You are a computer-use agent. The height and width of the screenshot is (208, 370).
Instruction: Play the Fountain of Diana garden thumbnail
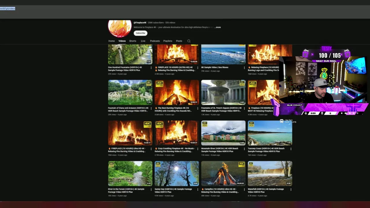click(130, 92)
